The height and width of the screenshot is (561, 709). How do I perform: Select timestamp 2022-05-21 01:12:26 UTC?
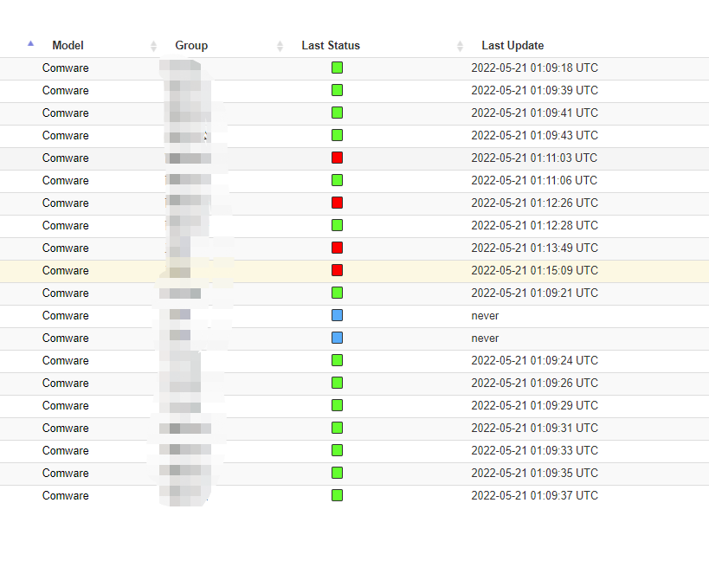tap(534, 203)
